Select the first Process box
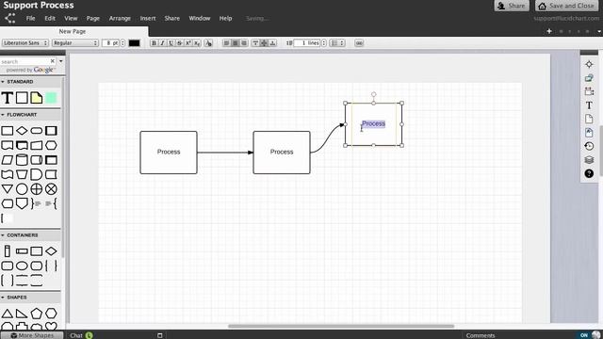Screen dimensions: 603x339 (169, 153)
